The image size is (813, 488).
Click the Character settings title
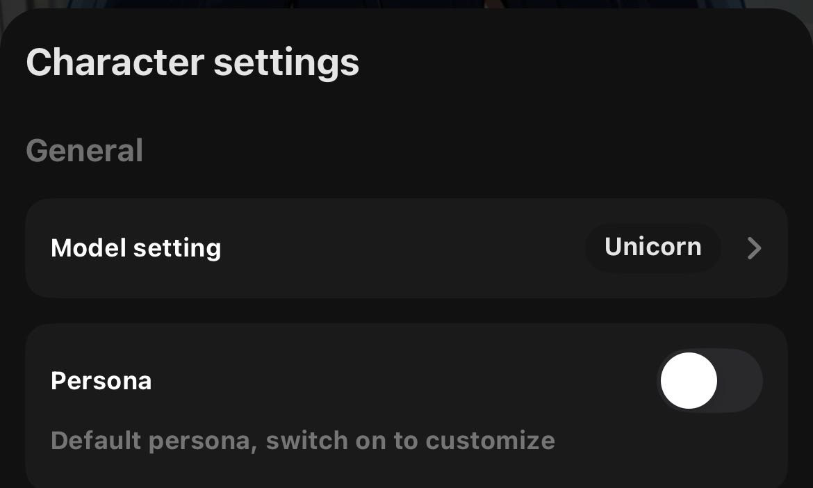pos(192,63)
